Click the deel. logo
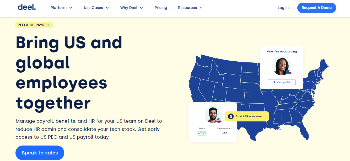 (27, 7)
